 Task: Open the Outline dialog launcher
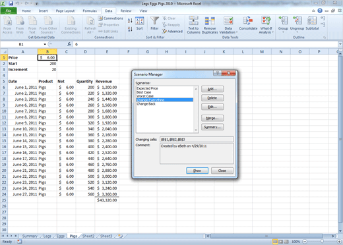325,38
